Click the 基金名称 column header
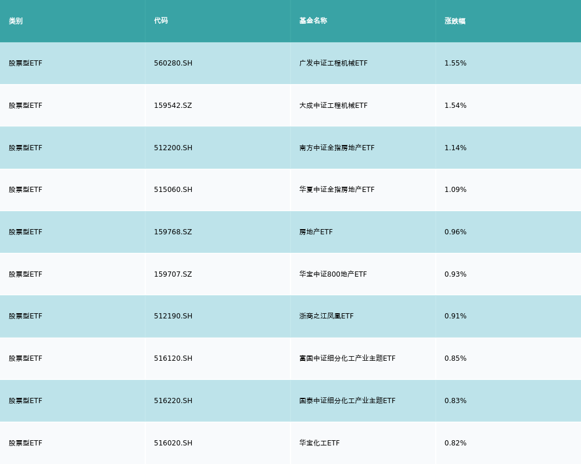The width and height of the screenshot is (581, 464). (x=313, y=21)
